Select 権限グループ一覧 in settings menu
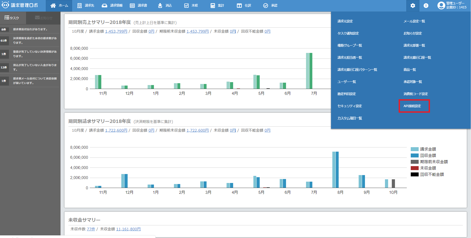The height and width of the screenshot is (238, 471). point(350,46)
